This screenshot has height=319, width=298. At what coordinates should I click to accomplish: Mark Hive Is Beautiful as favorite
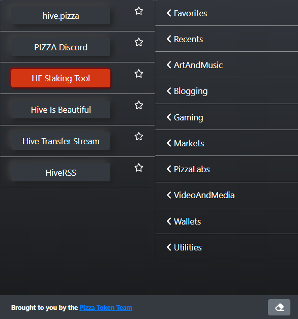pos(139,105)
